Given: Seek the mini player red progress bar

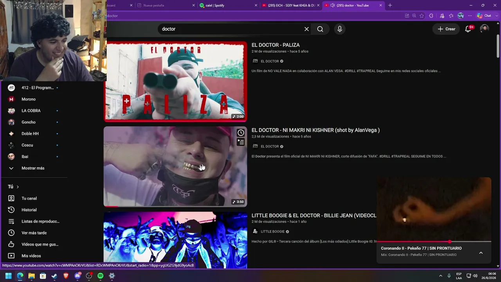Looking at the screenshot, I should [x=434, y=242].
